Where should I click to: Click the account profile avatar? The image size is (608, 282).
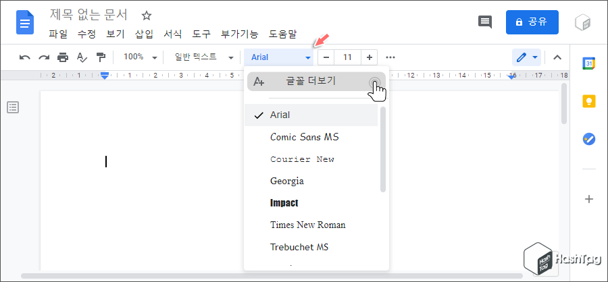(x=583, y=22)
